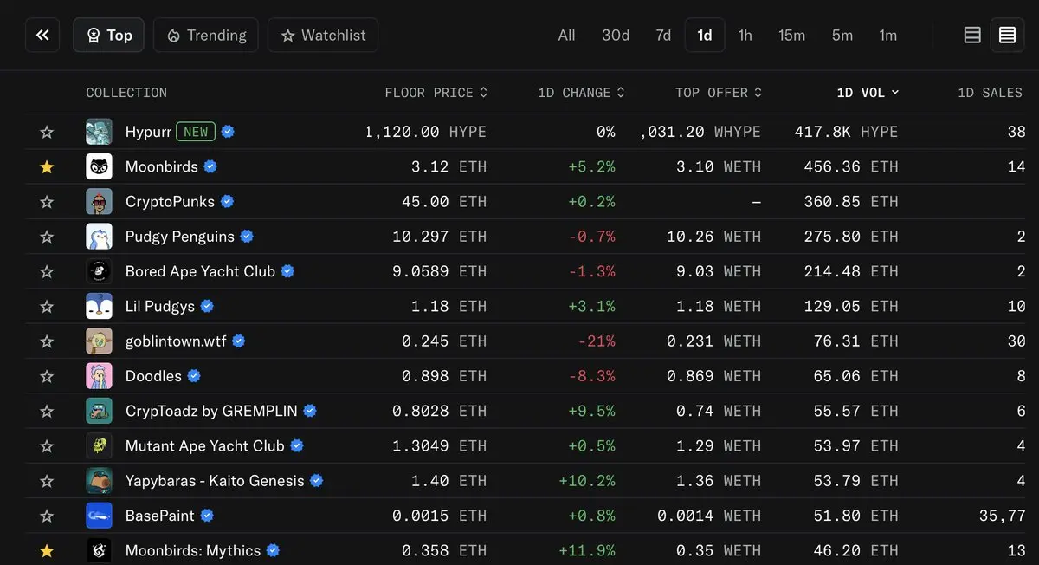Open the Bored Ape Yacht Club link

[200, 271]
